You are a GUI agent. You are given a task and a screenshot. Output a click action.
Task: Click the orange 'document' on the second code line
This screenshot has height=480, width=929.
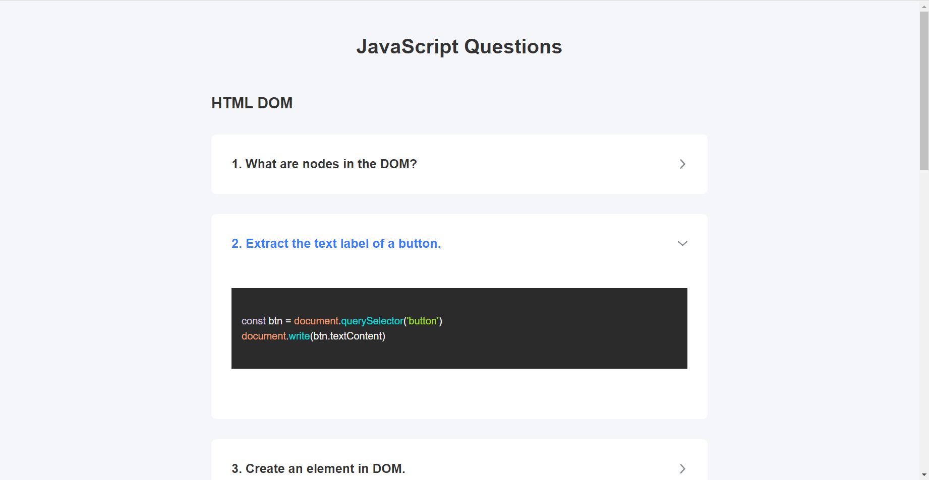(264, 336)
